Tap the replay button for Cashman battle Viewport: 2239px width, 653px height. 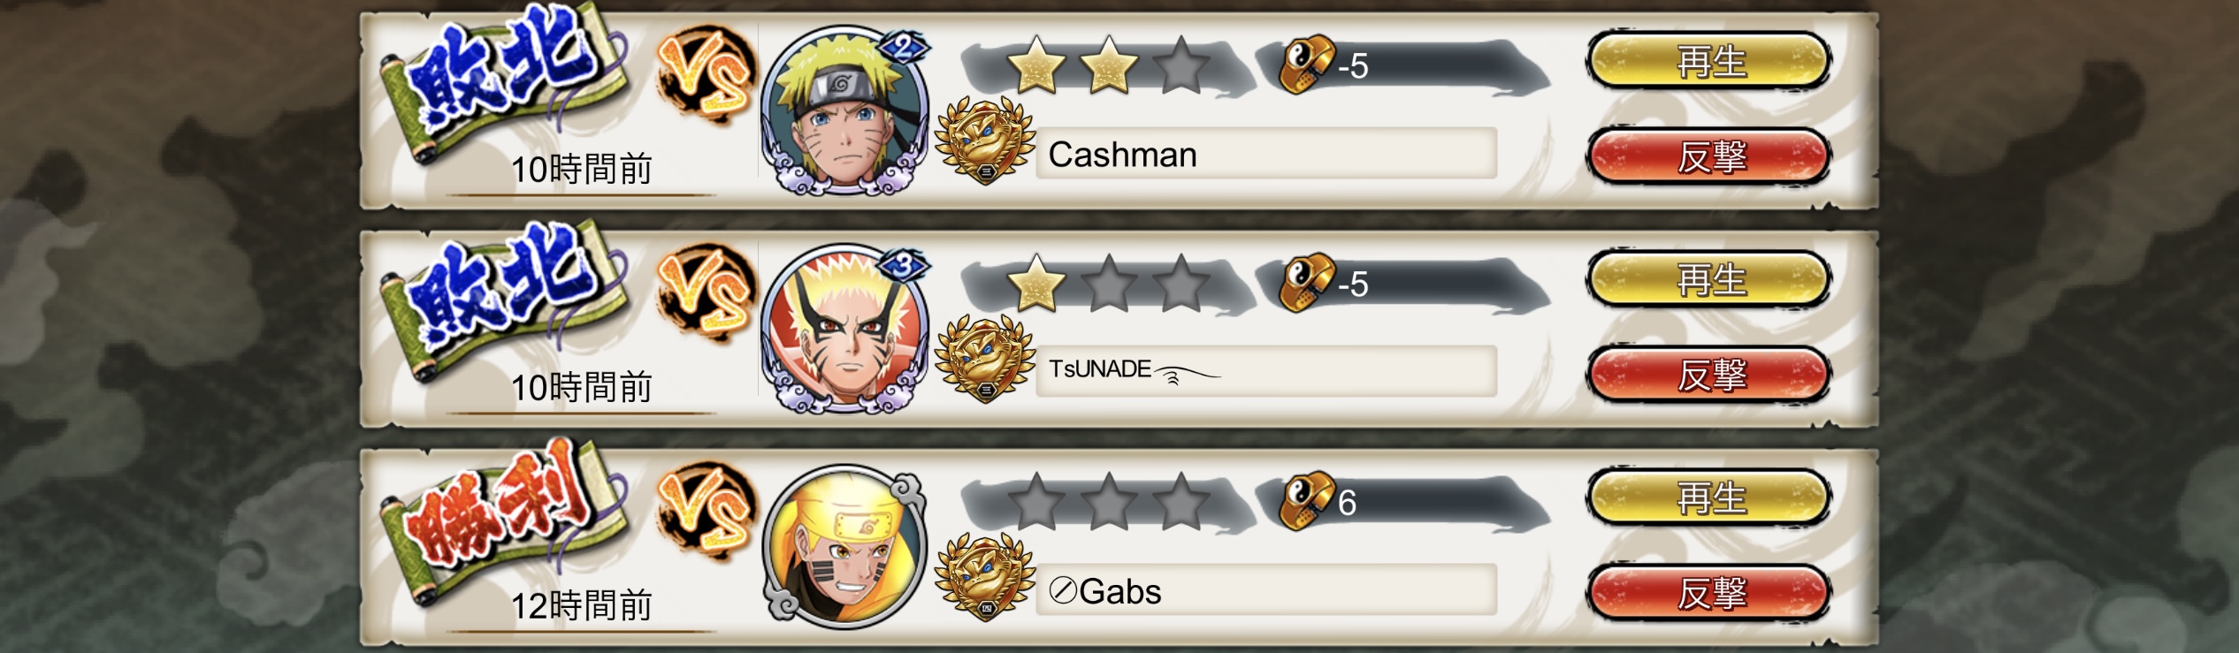point(1708,61)
